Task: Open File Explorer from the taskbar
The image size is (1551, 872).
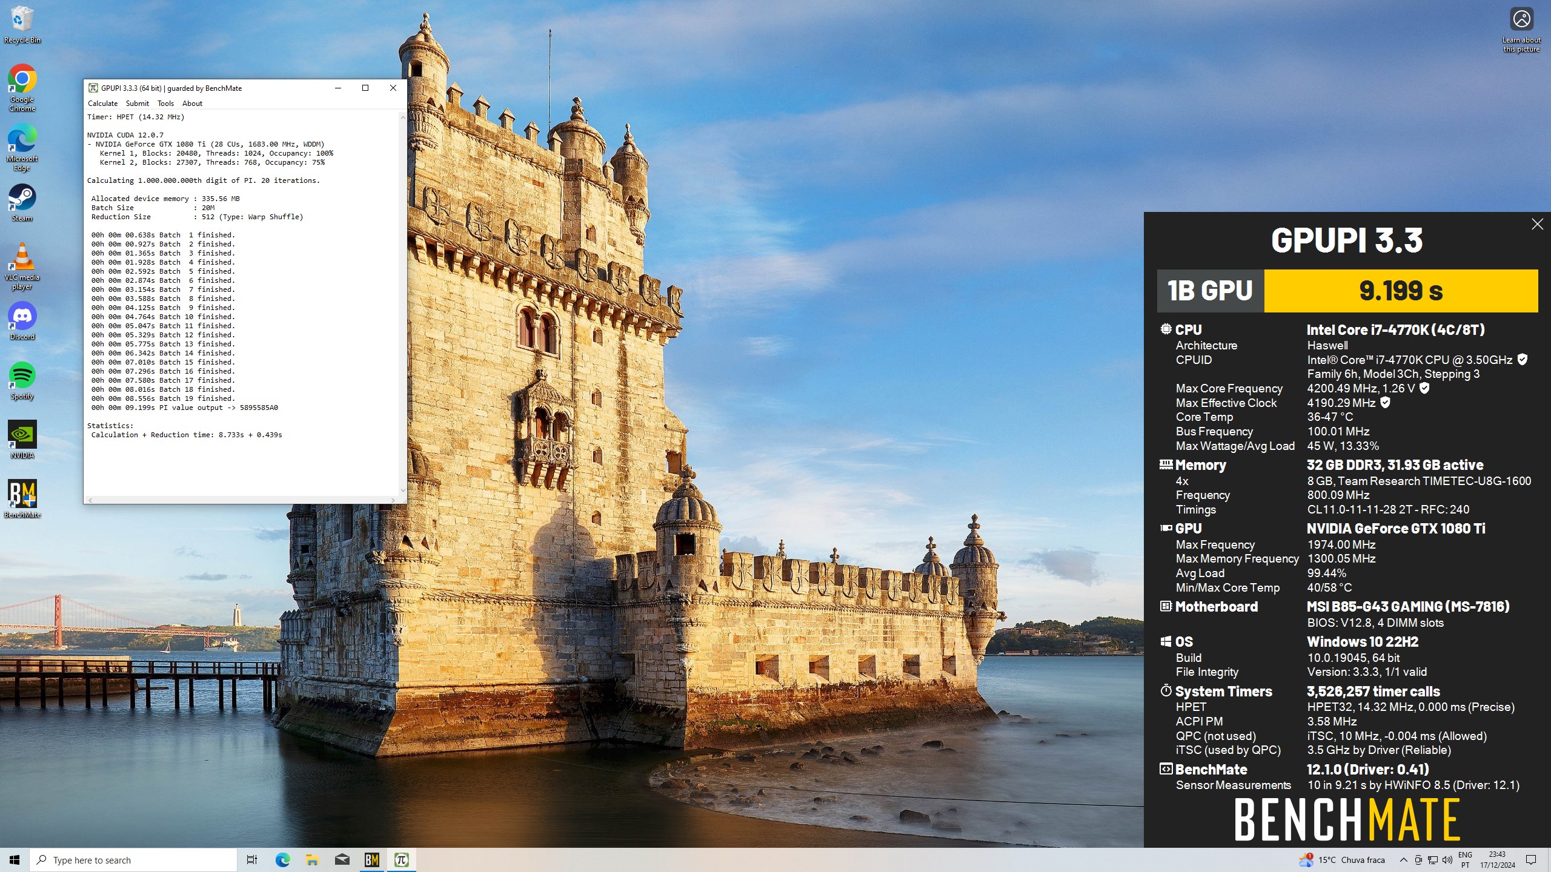Action: (x=312, y=860)
